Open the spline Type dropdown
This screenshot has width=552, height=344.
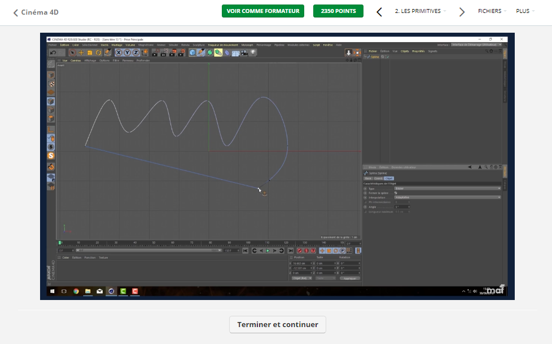pos(448,188)
